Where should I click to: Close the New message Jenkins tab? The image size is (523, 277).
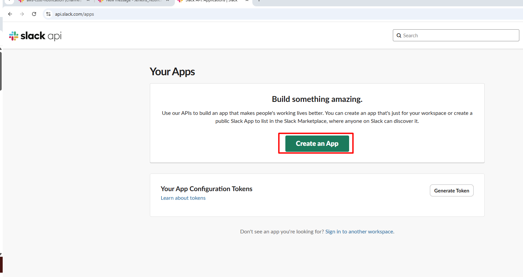(168, 1)
